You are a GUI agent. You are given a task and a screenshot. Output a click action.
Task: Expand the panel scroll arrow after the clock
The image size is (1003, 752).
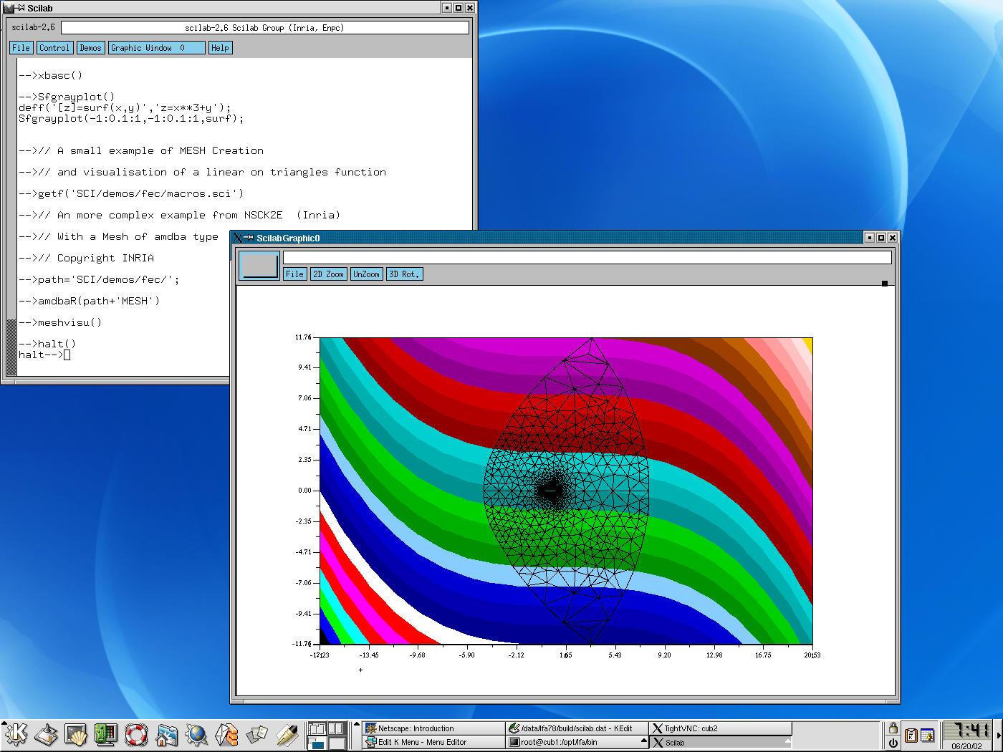999,736
